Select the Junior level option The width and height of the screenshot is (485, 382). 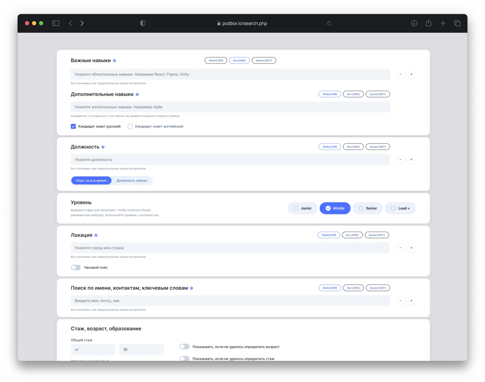point(303,208)
